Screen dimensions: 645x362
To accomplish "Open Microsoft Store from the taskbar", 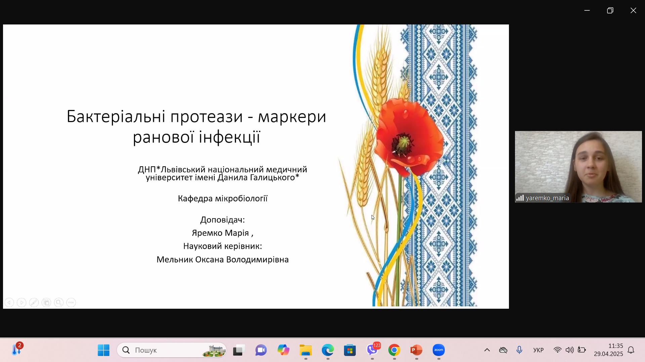I will [350, 350].
